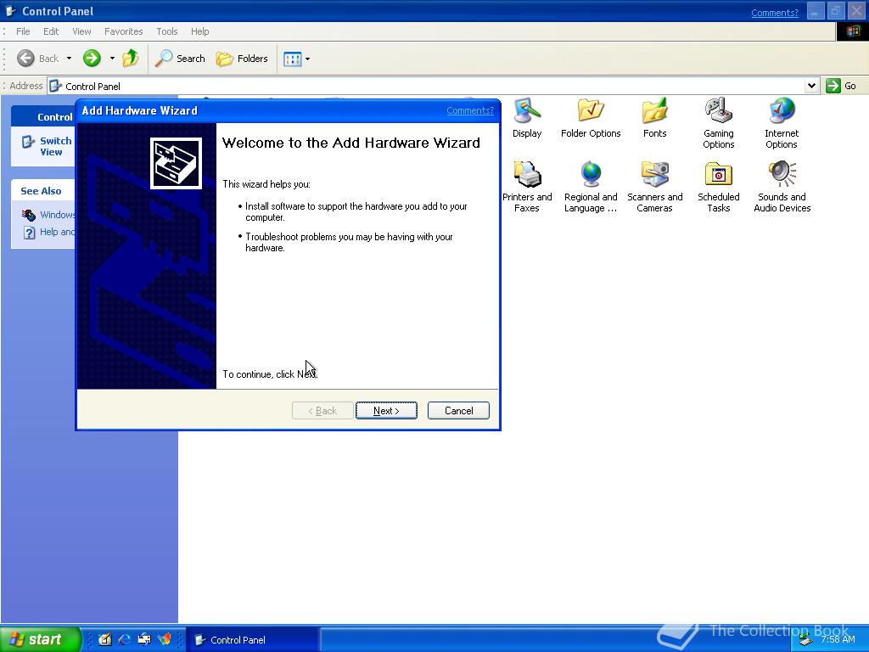Open the Help menu

(200, 31)
